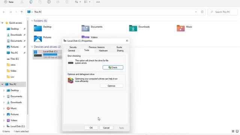This screenshot has width=240, height=135.
Task: Click OK in Properties dialog
Action: (x=91, y=128)
